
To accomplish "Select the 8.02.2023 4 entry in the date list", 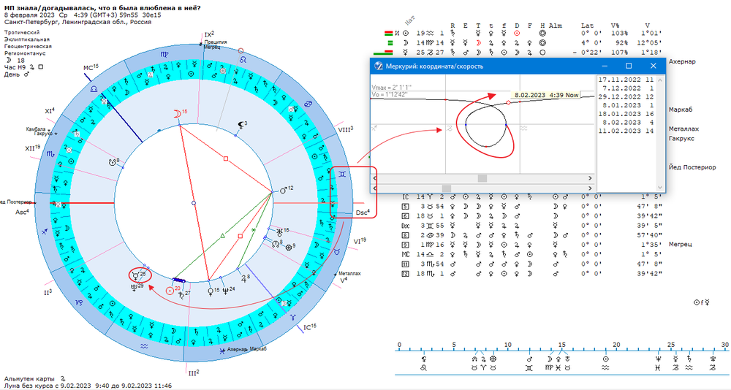I will pos(626,123).
